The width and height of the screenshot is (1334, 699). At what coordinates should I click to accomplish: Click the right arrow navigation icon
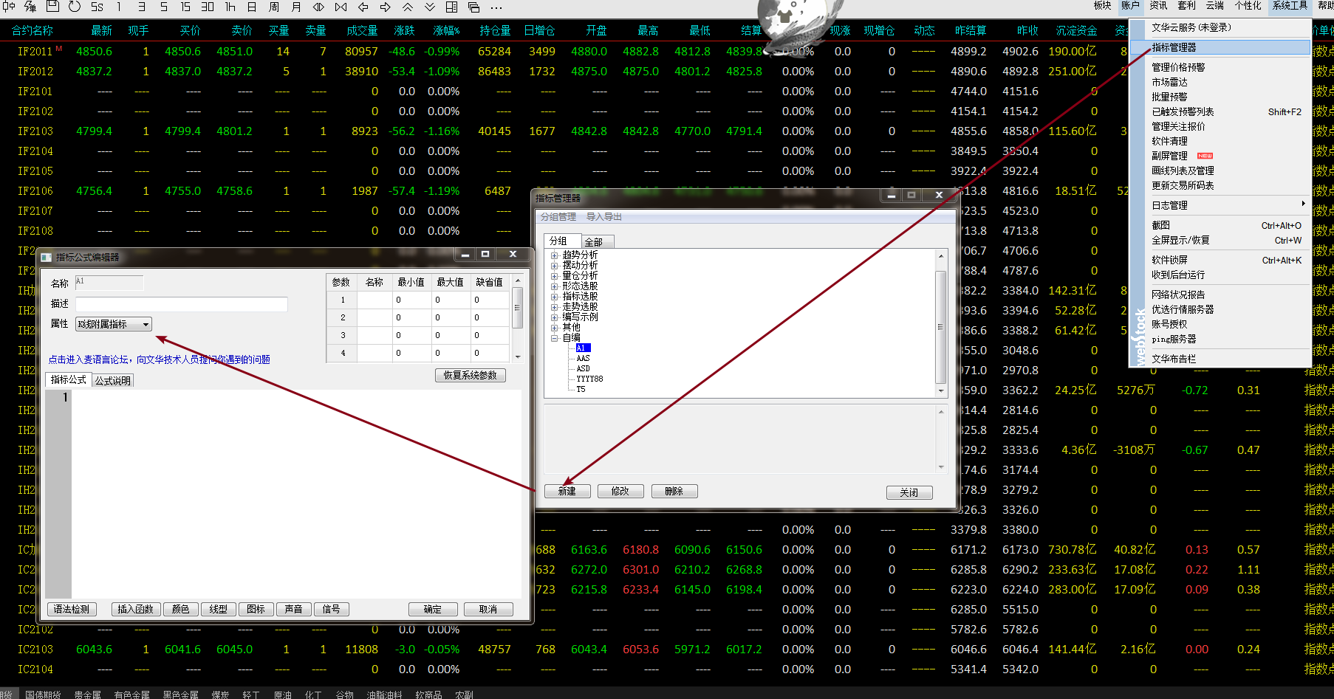(386, 7)
